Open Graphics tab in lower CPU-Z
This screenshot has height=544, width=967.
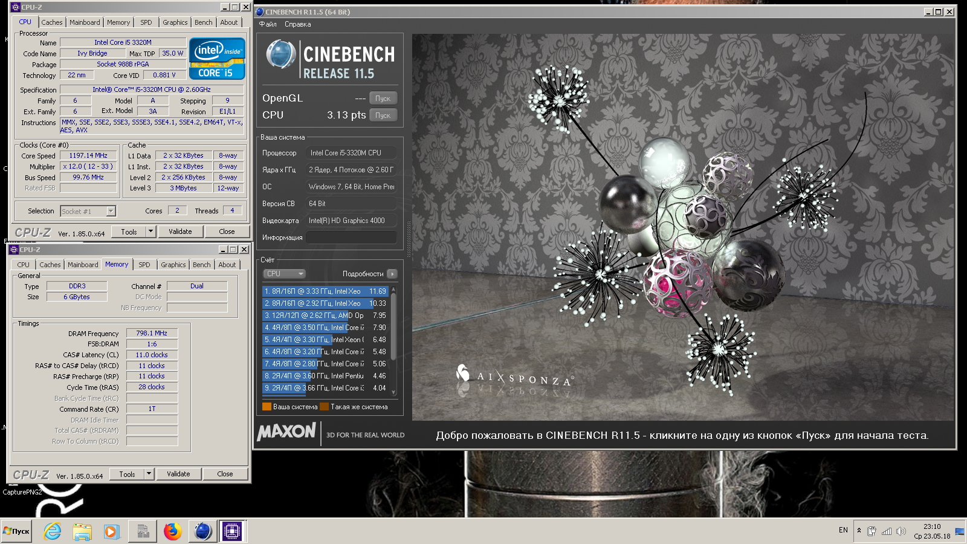click(173, 265)
